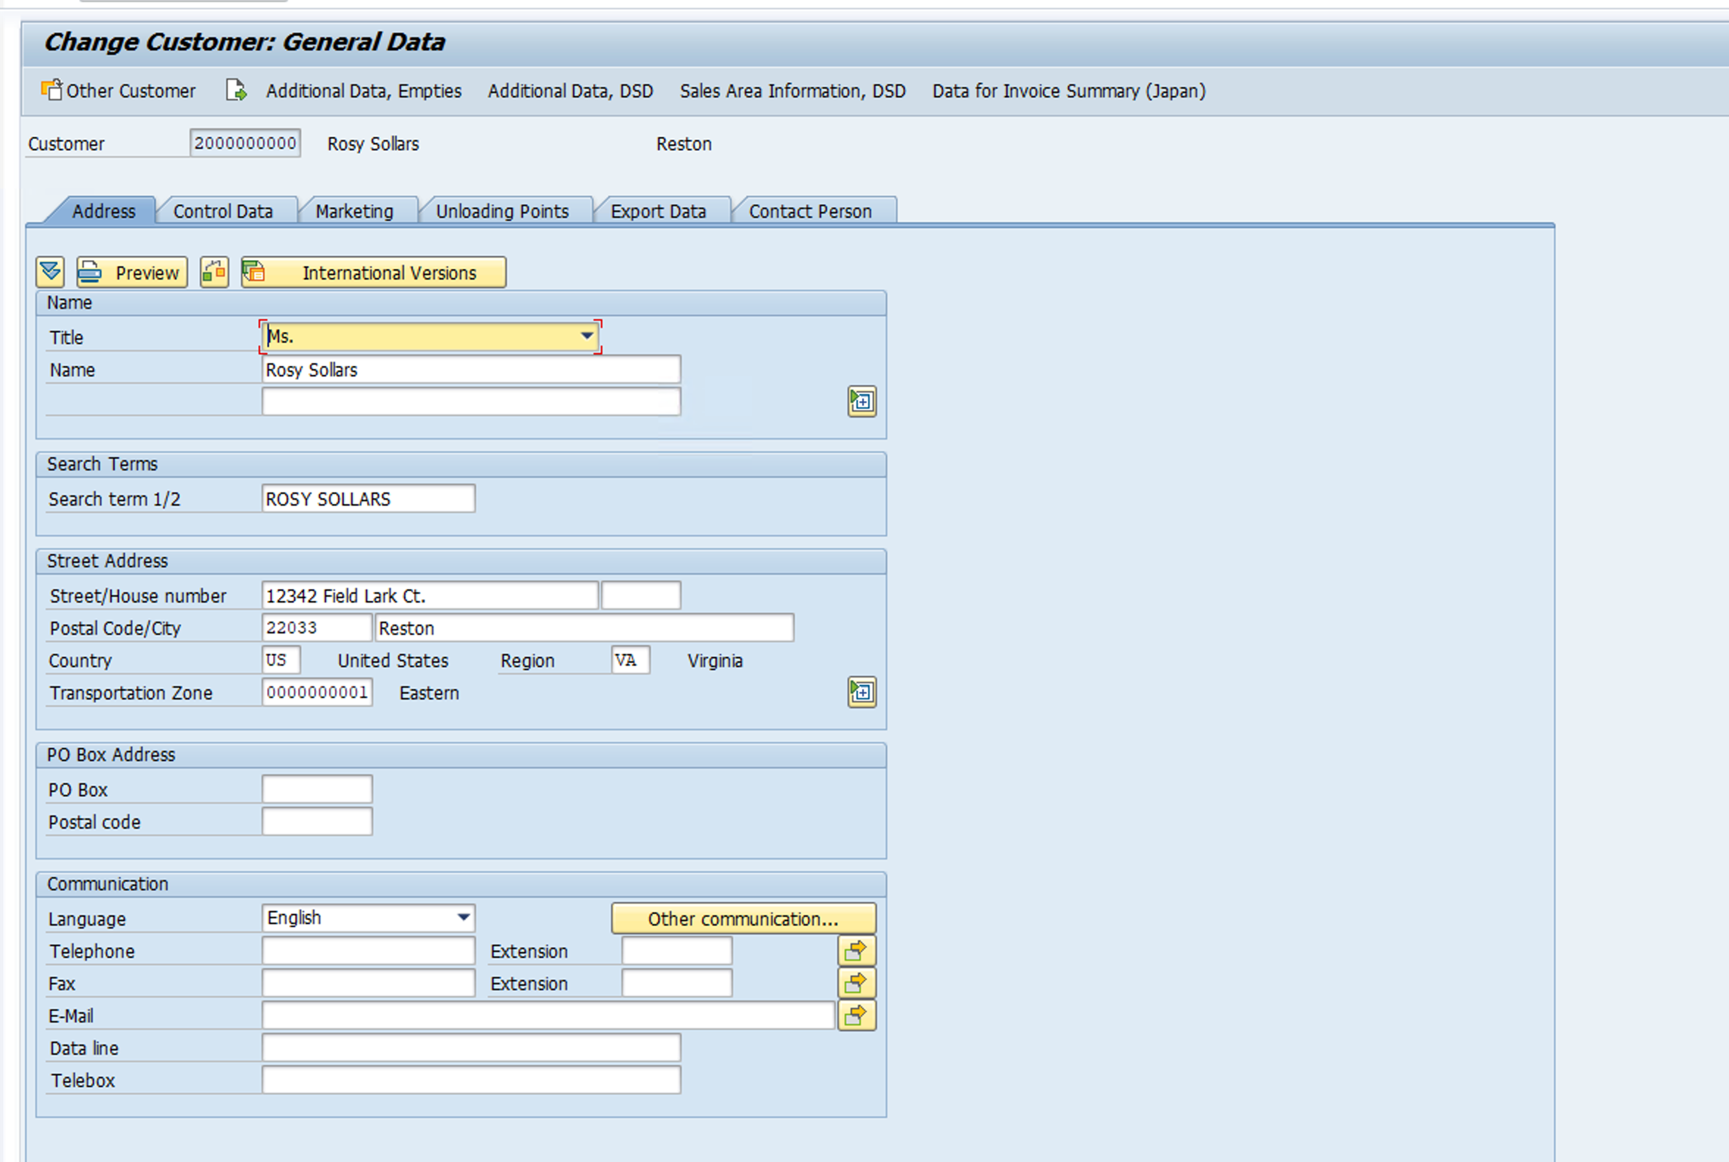Click the Name field with Rosy Sollars
Screen dimensions: 1729x1162
(x=471, y=369)
